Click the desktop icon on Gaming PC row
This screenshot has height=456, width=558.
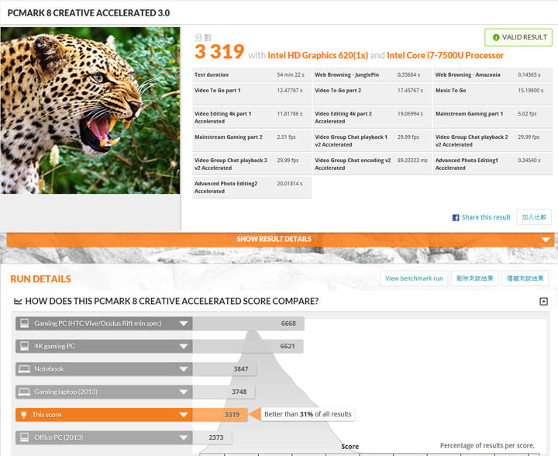[x=23, y=323]
